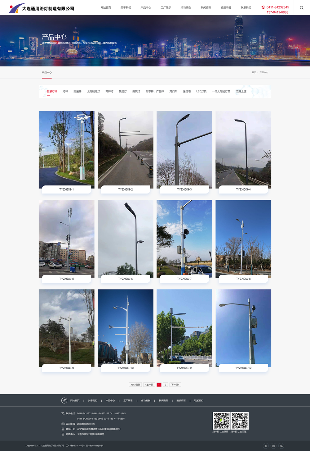Click 新闻资讯 link in footer navigation
The width and height of the screenshot is (310, 451).
click(x=163, y=401)
